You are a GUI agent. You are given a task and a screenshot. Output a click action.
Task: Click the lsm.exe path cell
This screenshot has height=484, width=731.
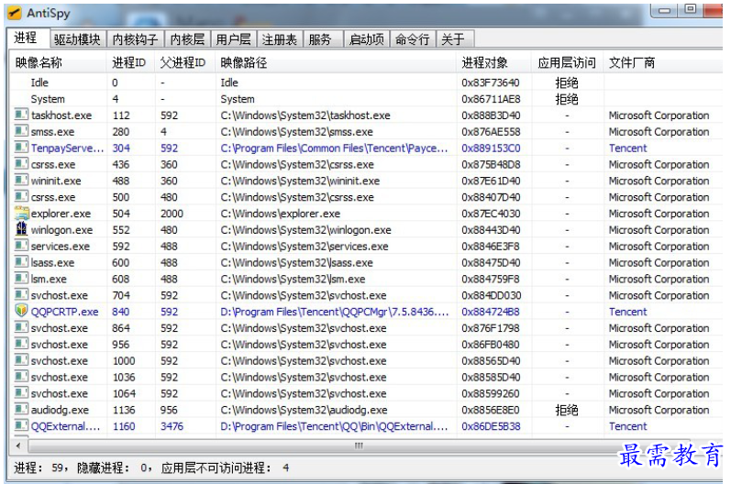tap(293, 279)
